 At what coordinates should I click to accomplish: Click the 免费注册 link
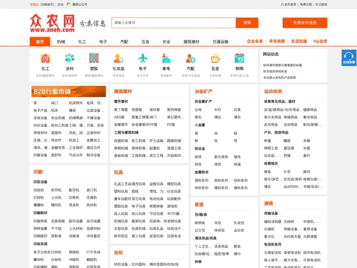tap(306, 4)
